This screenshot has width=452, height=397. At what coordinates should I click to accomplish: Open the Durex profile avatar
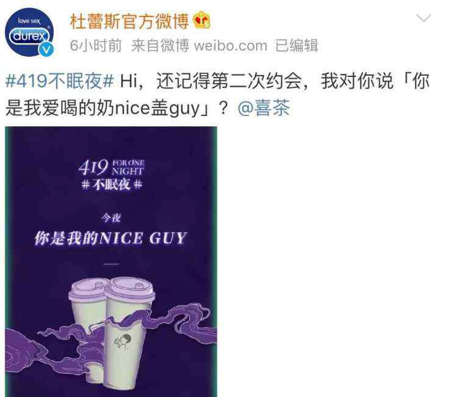tap(29, 32)
